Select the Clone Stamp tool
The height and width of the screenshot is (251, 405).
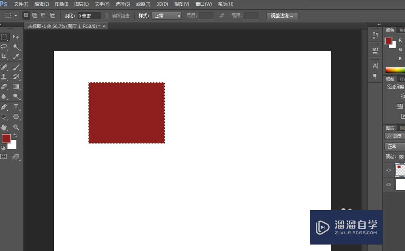click(x=4, y=77)
